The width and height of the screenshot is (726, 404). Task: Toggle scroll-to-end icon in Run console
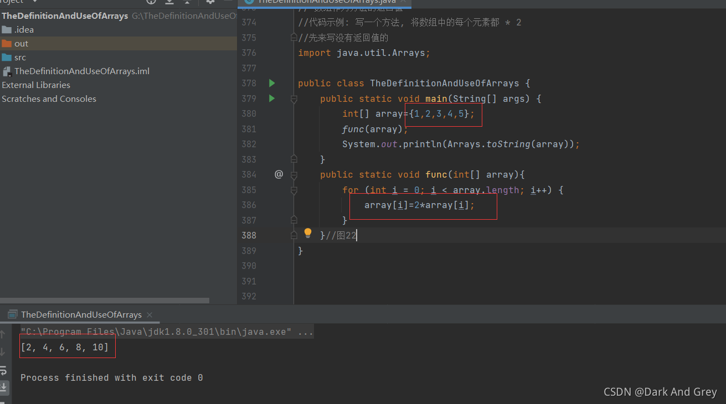[3, 387]
